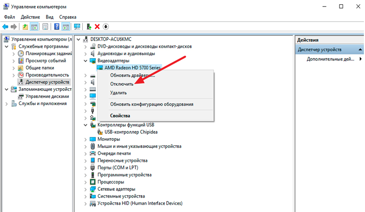Screen dimensions: 365x212
Task: Click the up one level folder icon
Action: coord(25,27)
